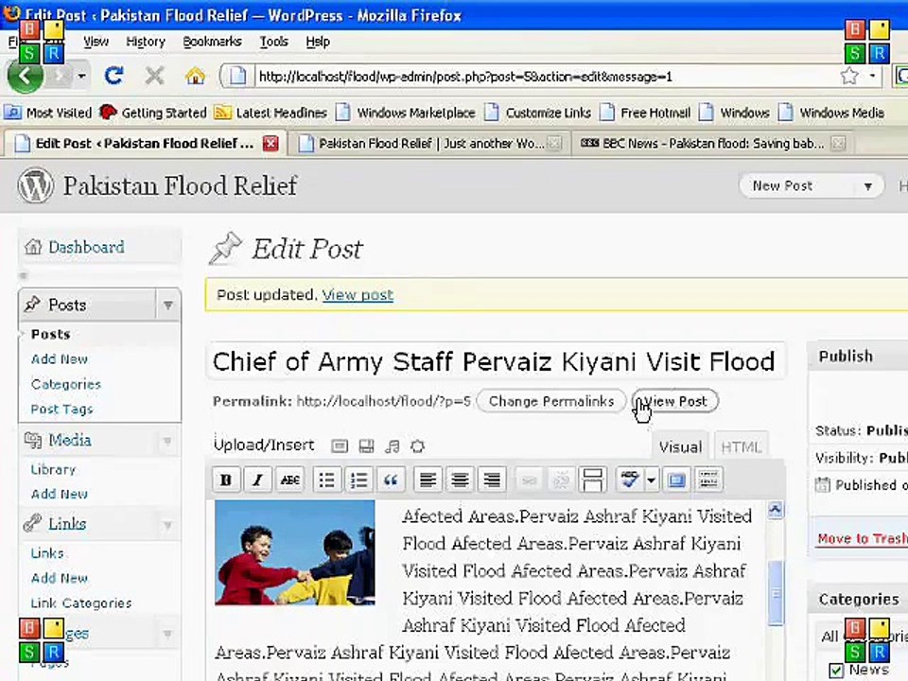The image size is (908, 681).
Task: Click the View Post button
Action: [674, 401]
